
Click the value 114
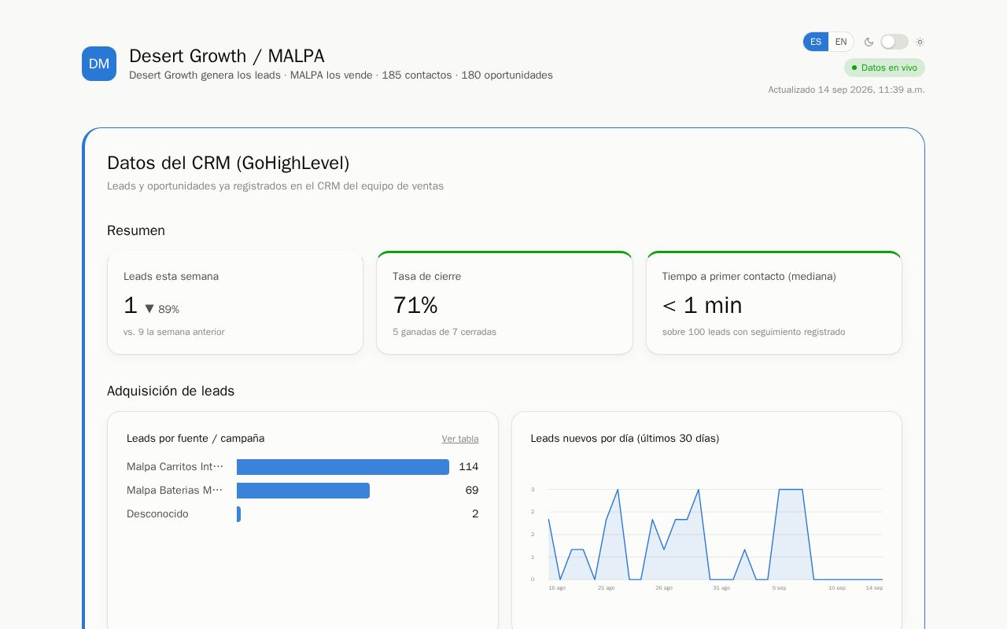click(x=469, y=467)
